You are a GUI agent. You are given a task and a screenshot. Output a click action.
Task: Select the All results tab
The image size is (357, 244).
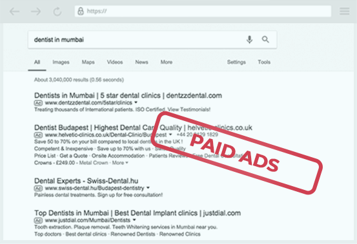pyautogui.click(x=37, y=62)
